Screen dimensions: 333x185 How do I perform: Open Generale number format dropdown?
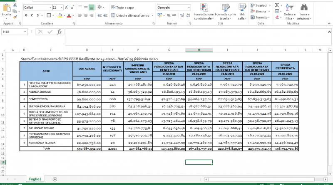[189, 7]
